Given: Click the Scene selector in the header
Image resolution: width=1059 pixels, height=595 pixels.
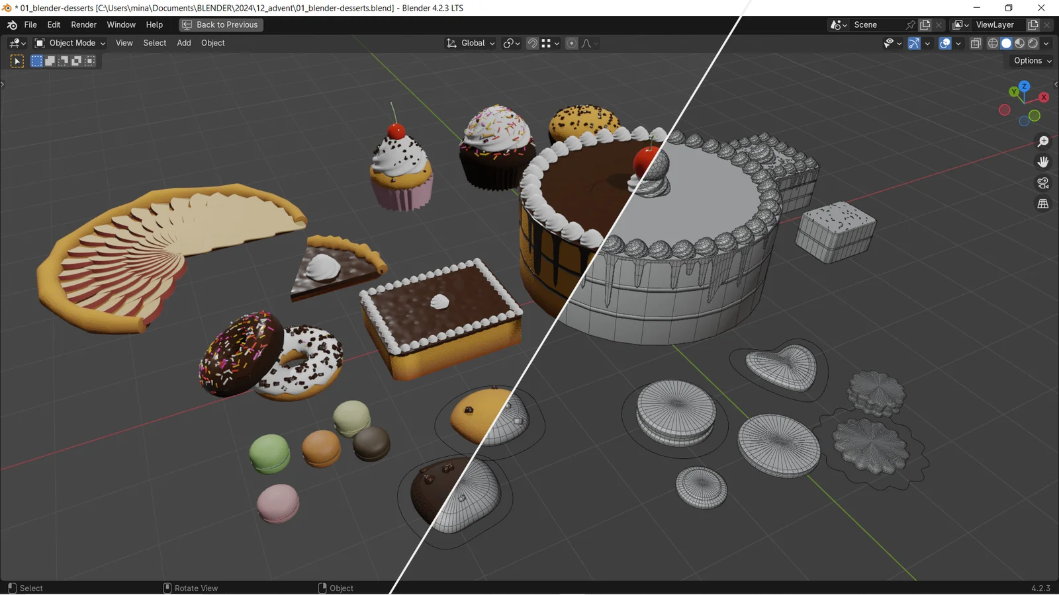Looking at the screenshot, I should coord(867,24).
